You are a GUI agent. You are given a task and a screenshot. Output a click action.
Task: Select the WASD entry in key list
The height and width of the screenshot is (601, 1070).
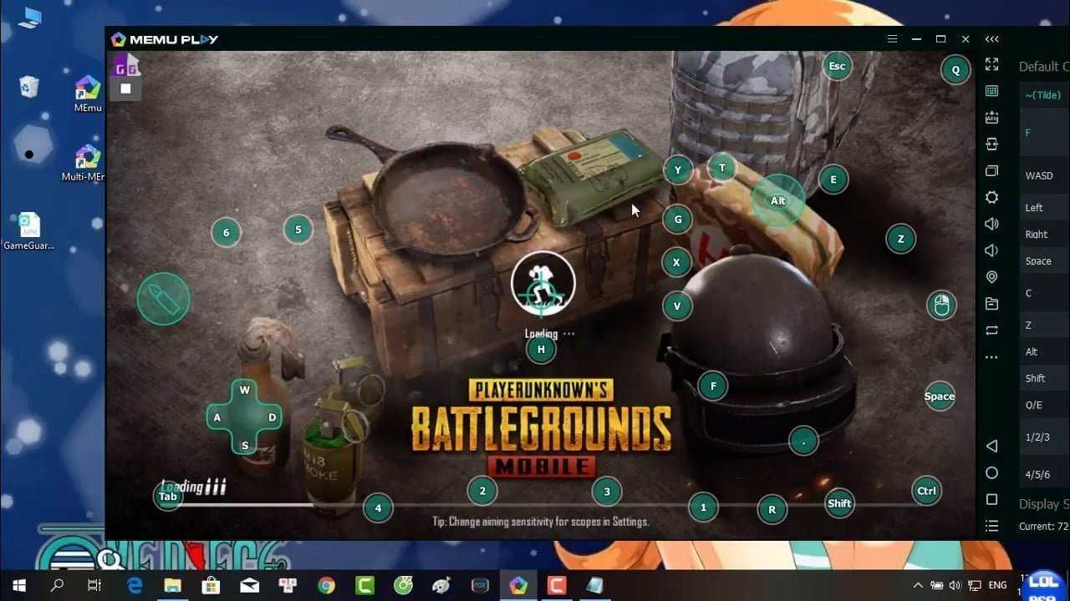(x=1045, y=176)
